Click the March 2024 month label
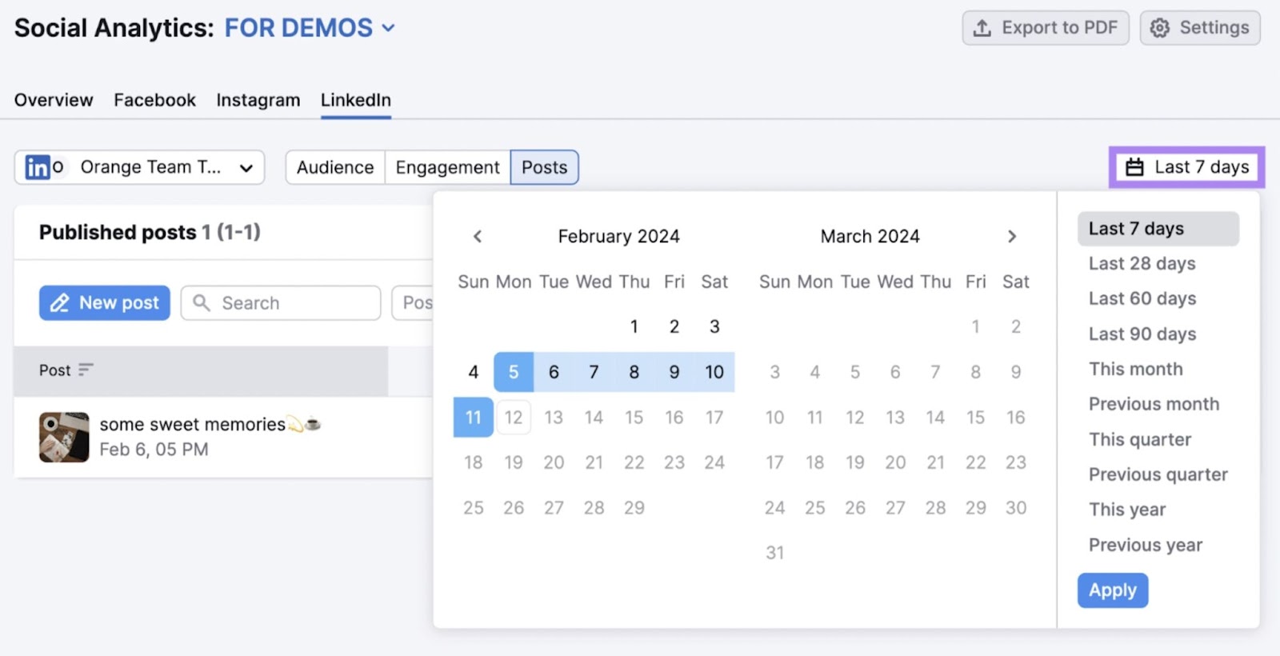This screenshot has width=1280, height=656. 870,236
